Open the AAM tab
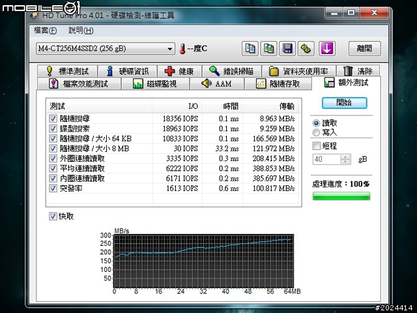Image resolution: width=417 pixels, height=313 pixels. (217, 83)
